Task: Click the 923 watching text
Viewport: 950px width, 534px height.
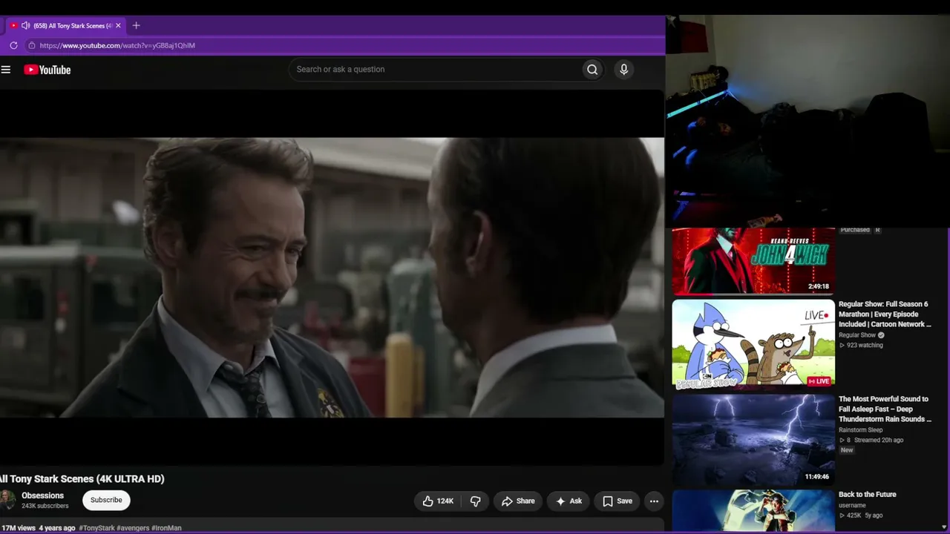Action: 865,346
